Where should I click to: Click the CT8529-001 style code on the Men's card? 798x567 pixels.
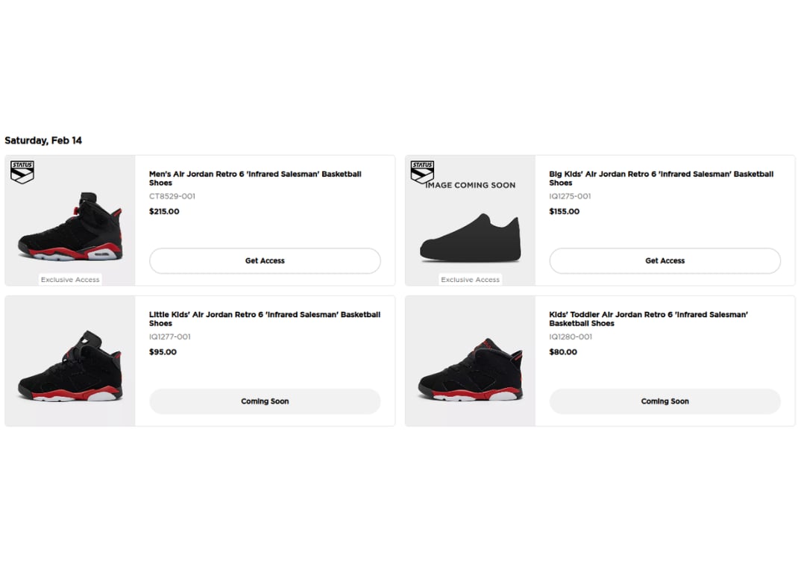point(170,196)
